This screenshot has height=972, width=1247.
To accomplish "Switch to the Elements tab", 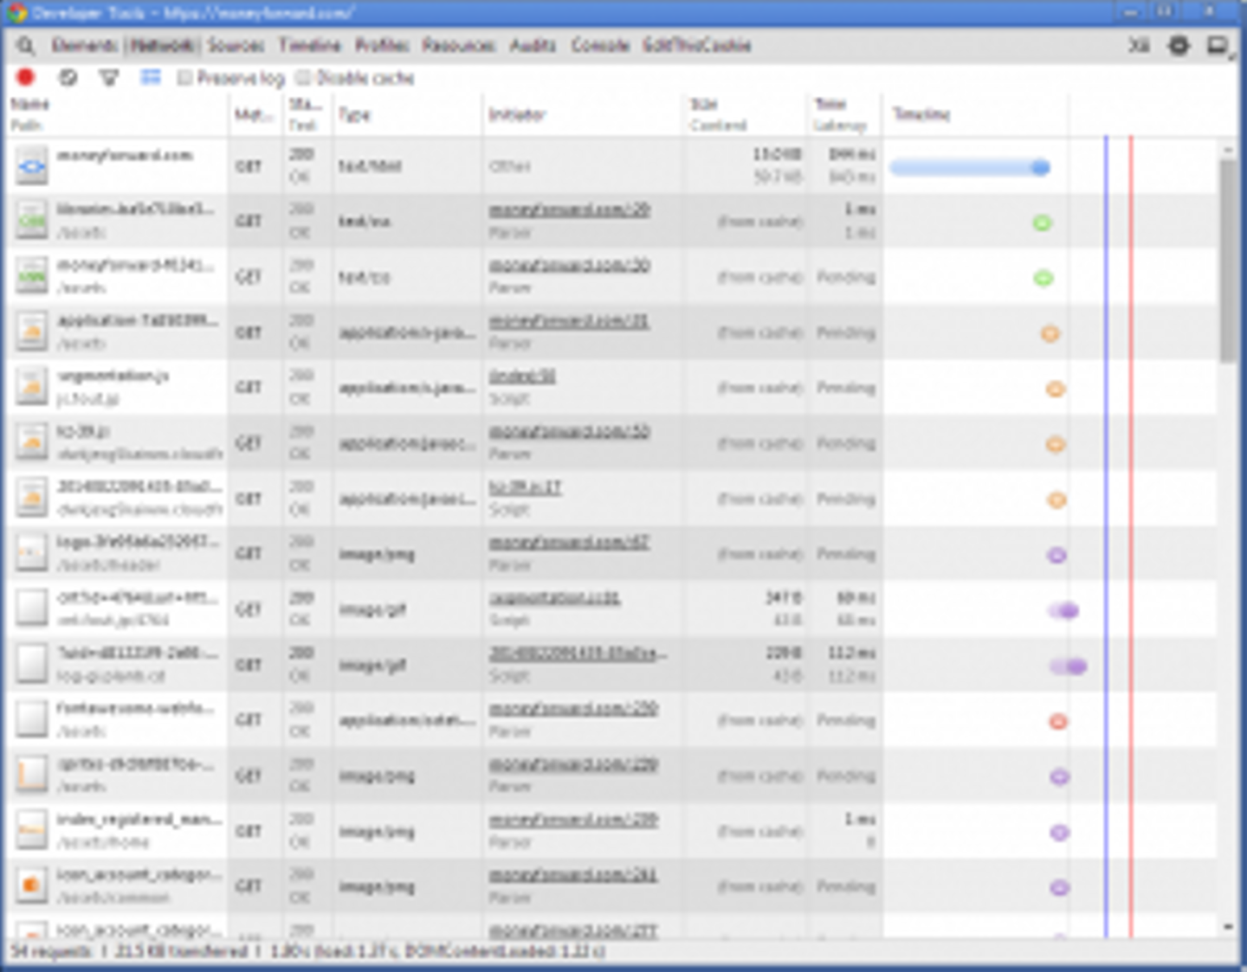I will [84, 45].
